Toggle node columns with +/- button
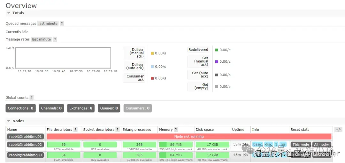This screenshot has width=345, height=163. tap(338, 130)
